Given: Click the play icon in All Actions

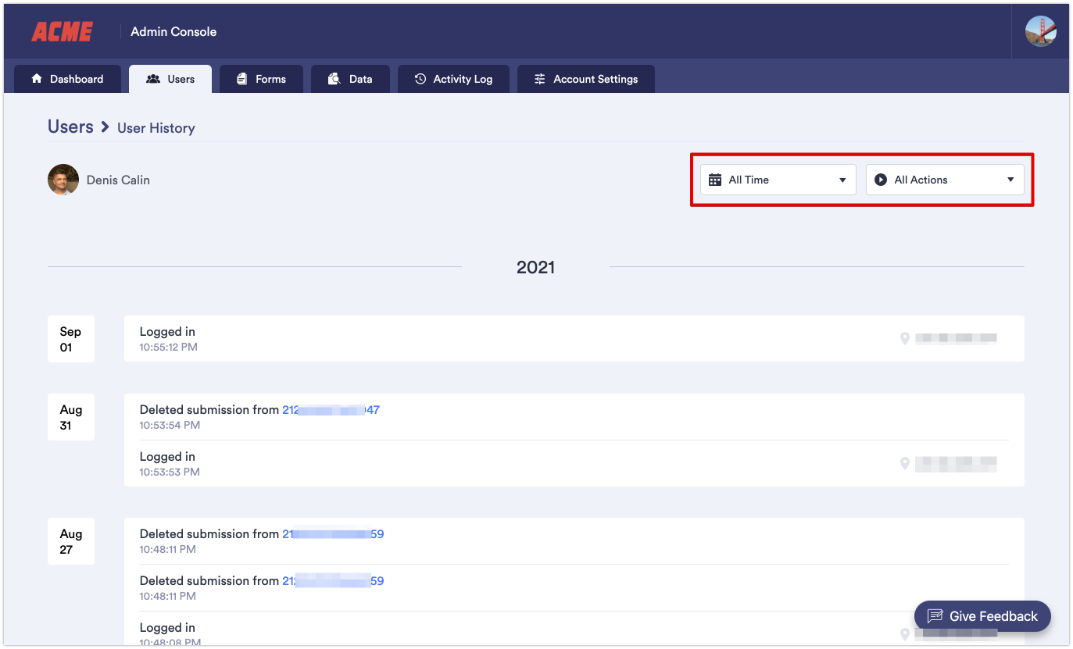Looking at the screenshot, I should [881, 180].
